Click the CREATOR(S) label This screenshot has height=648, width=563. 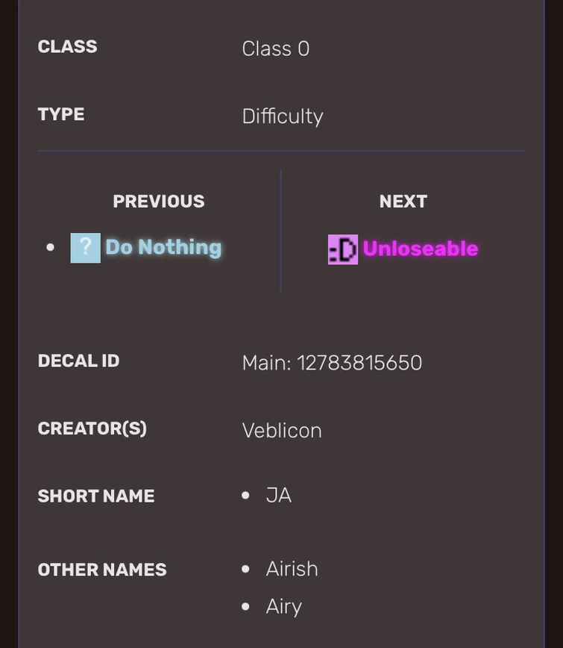tap(92, 429)
